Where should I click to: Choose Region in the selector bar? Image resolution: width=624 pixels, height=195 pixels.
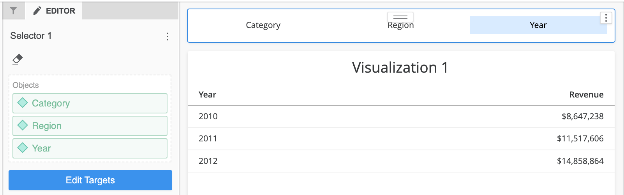tap(401, 25)
